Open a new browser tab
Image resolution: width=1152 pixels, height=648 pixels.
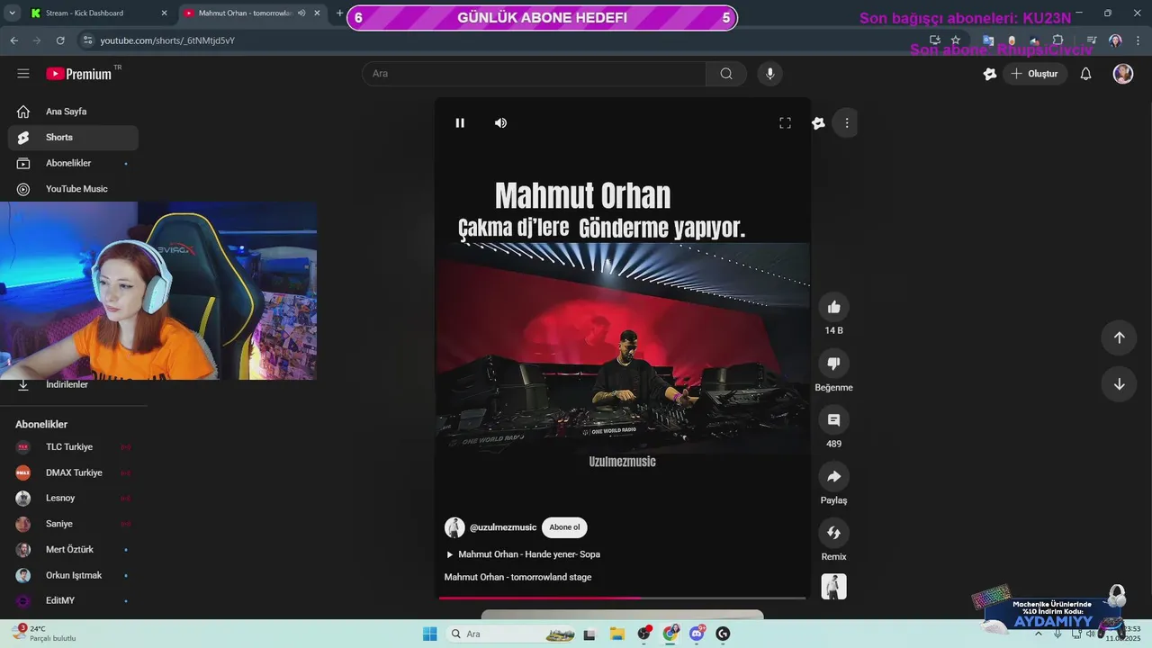[339, 13]
